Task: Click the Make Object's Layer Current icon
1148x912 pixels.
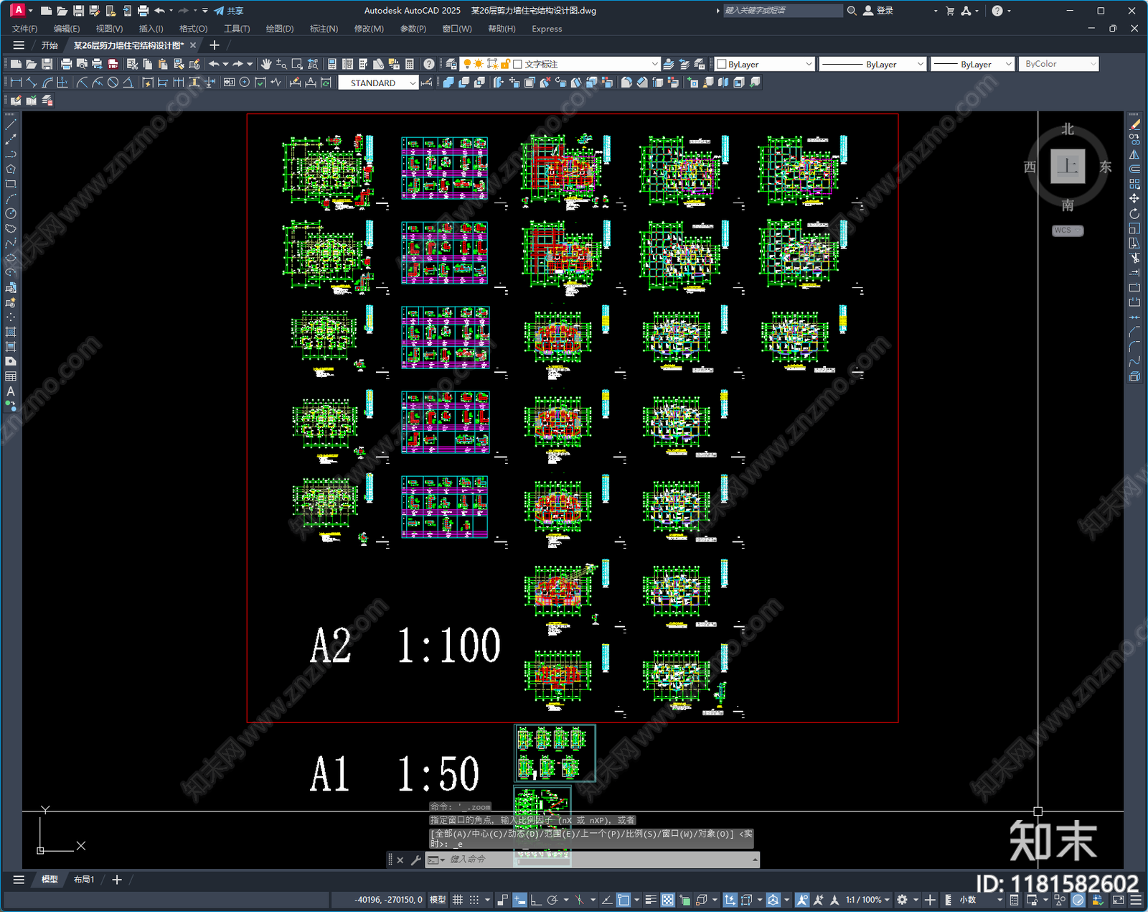Action: [668, 64]
